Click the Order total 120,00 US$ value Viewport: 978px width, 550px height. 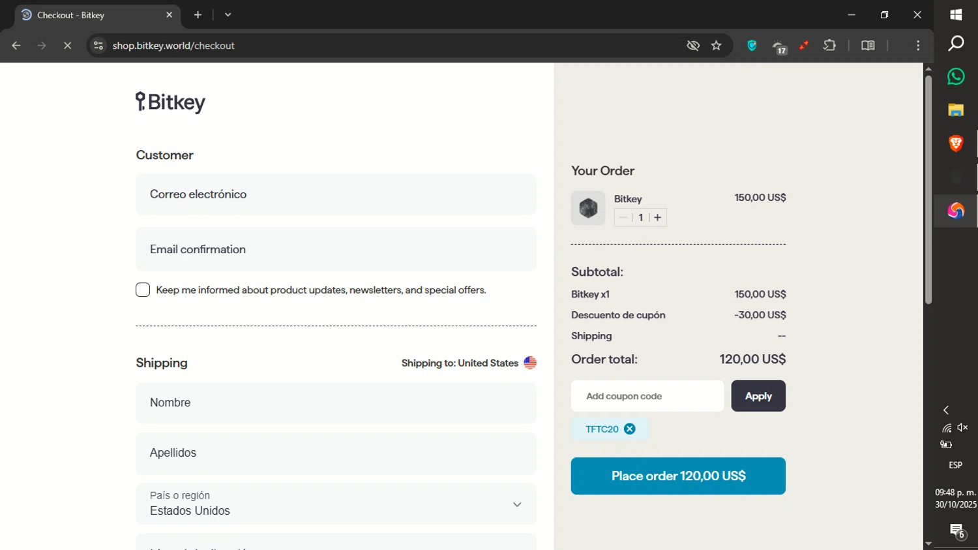tap(752, 359)
